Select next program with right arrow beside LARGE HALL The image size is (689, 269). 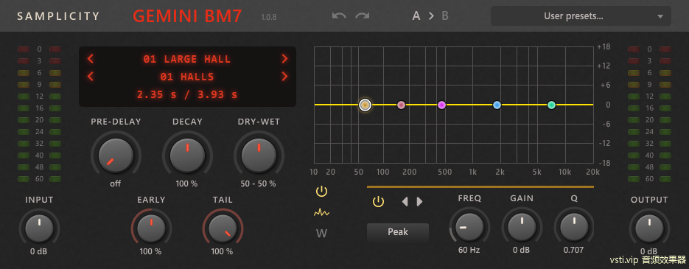[x=284, y=58]
